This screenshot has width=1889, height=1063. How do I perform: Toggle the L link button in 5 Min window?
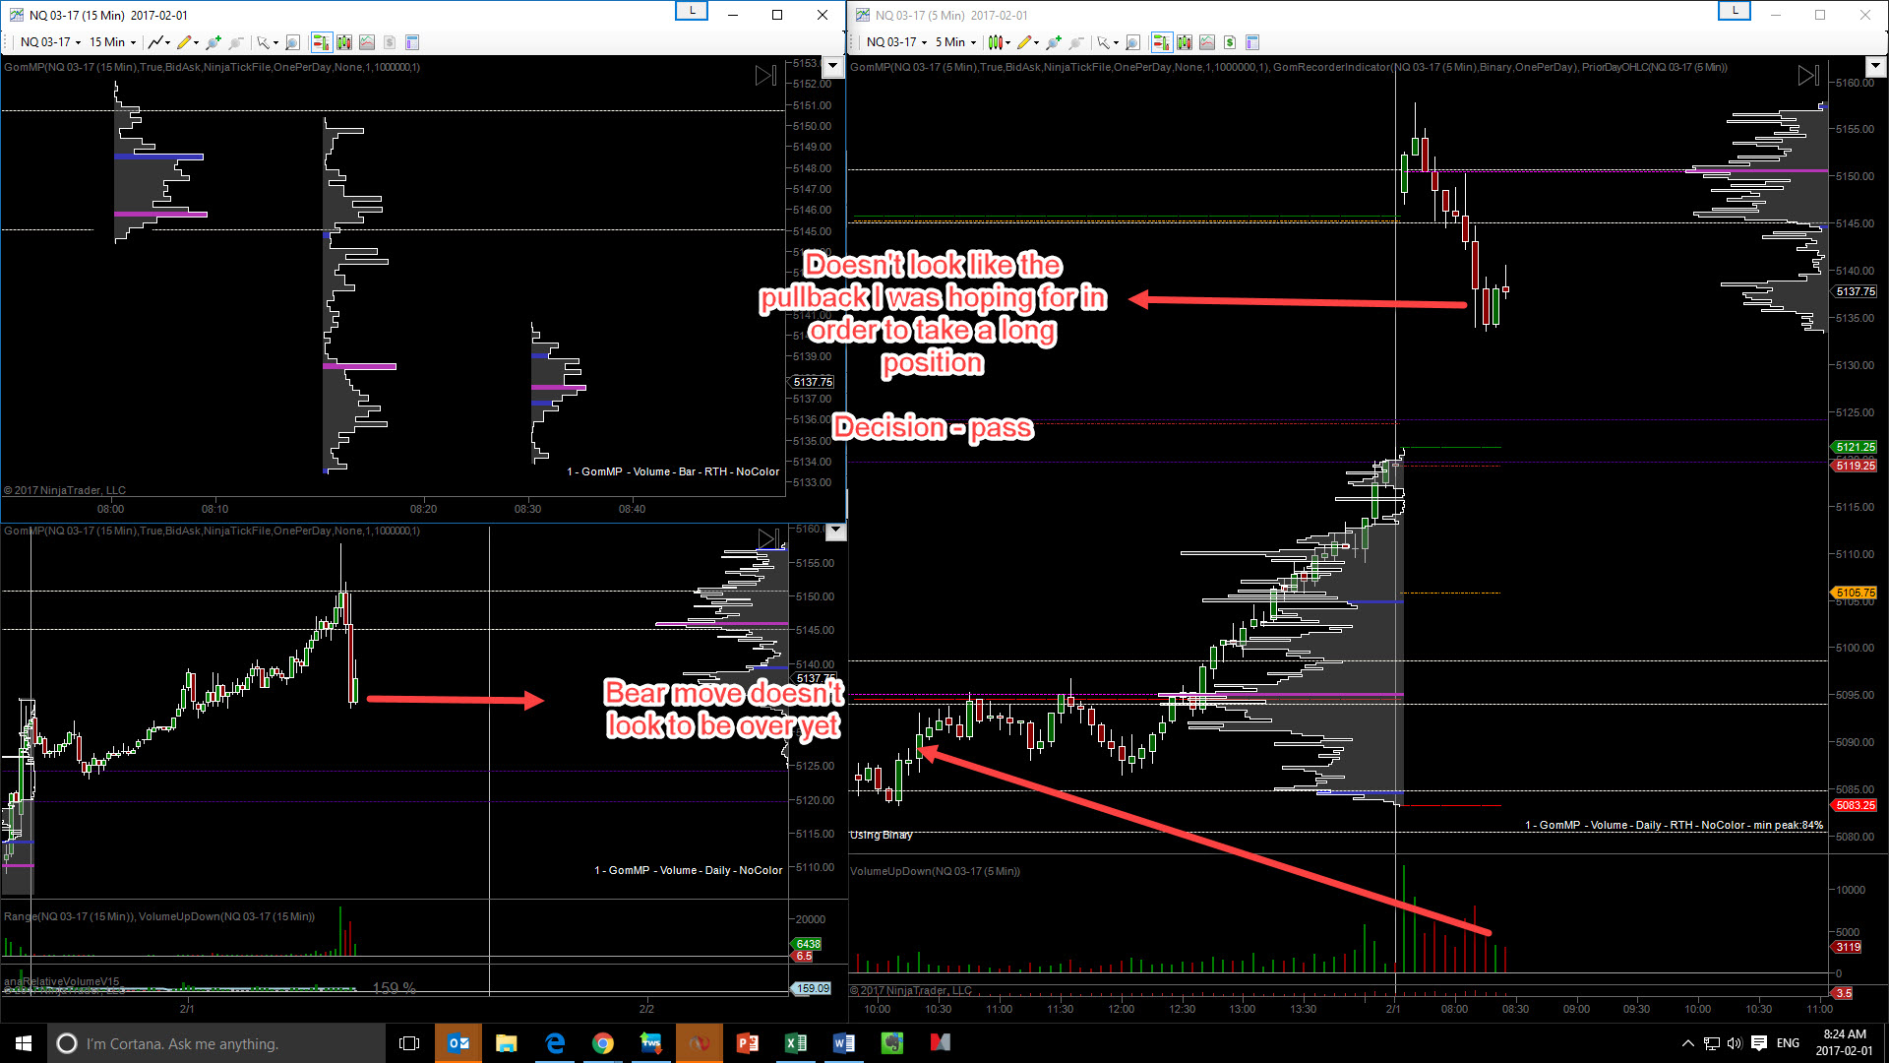pos(1735,11)
